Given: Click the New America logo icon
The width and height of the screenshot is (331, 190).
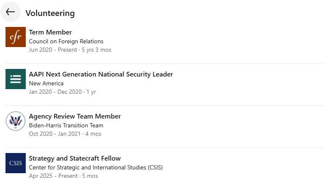Looking at the screenshot, I should pyautogui.click(x=16, y=79).
